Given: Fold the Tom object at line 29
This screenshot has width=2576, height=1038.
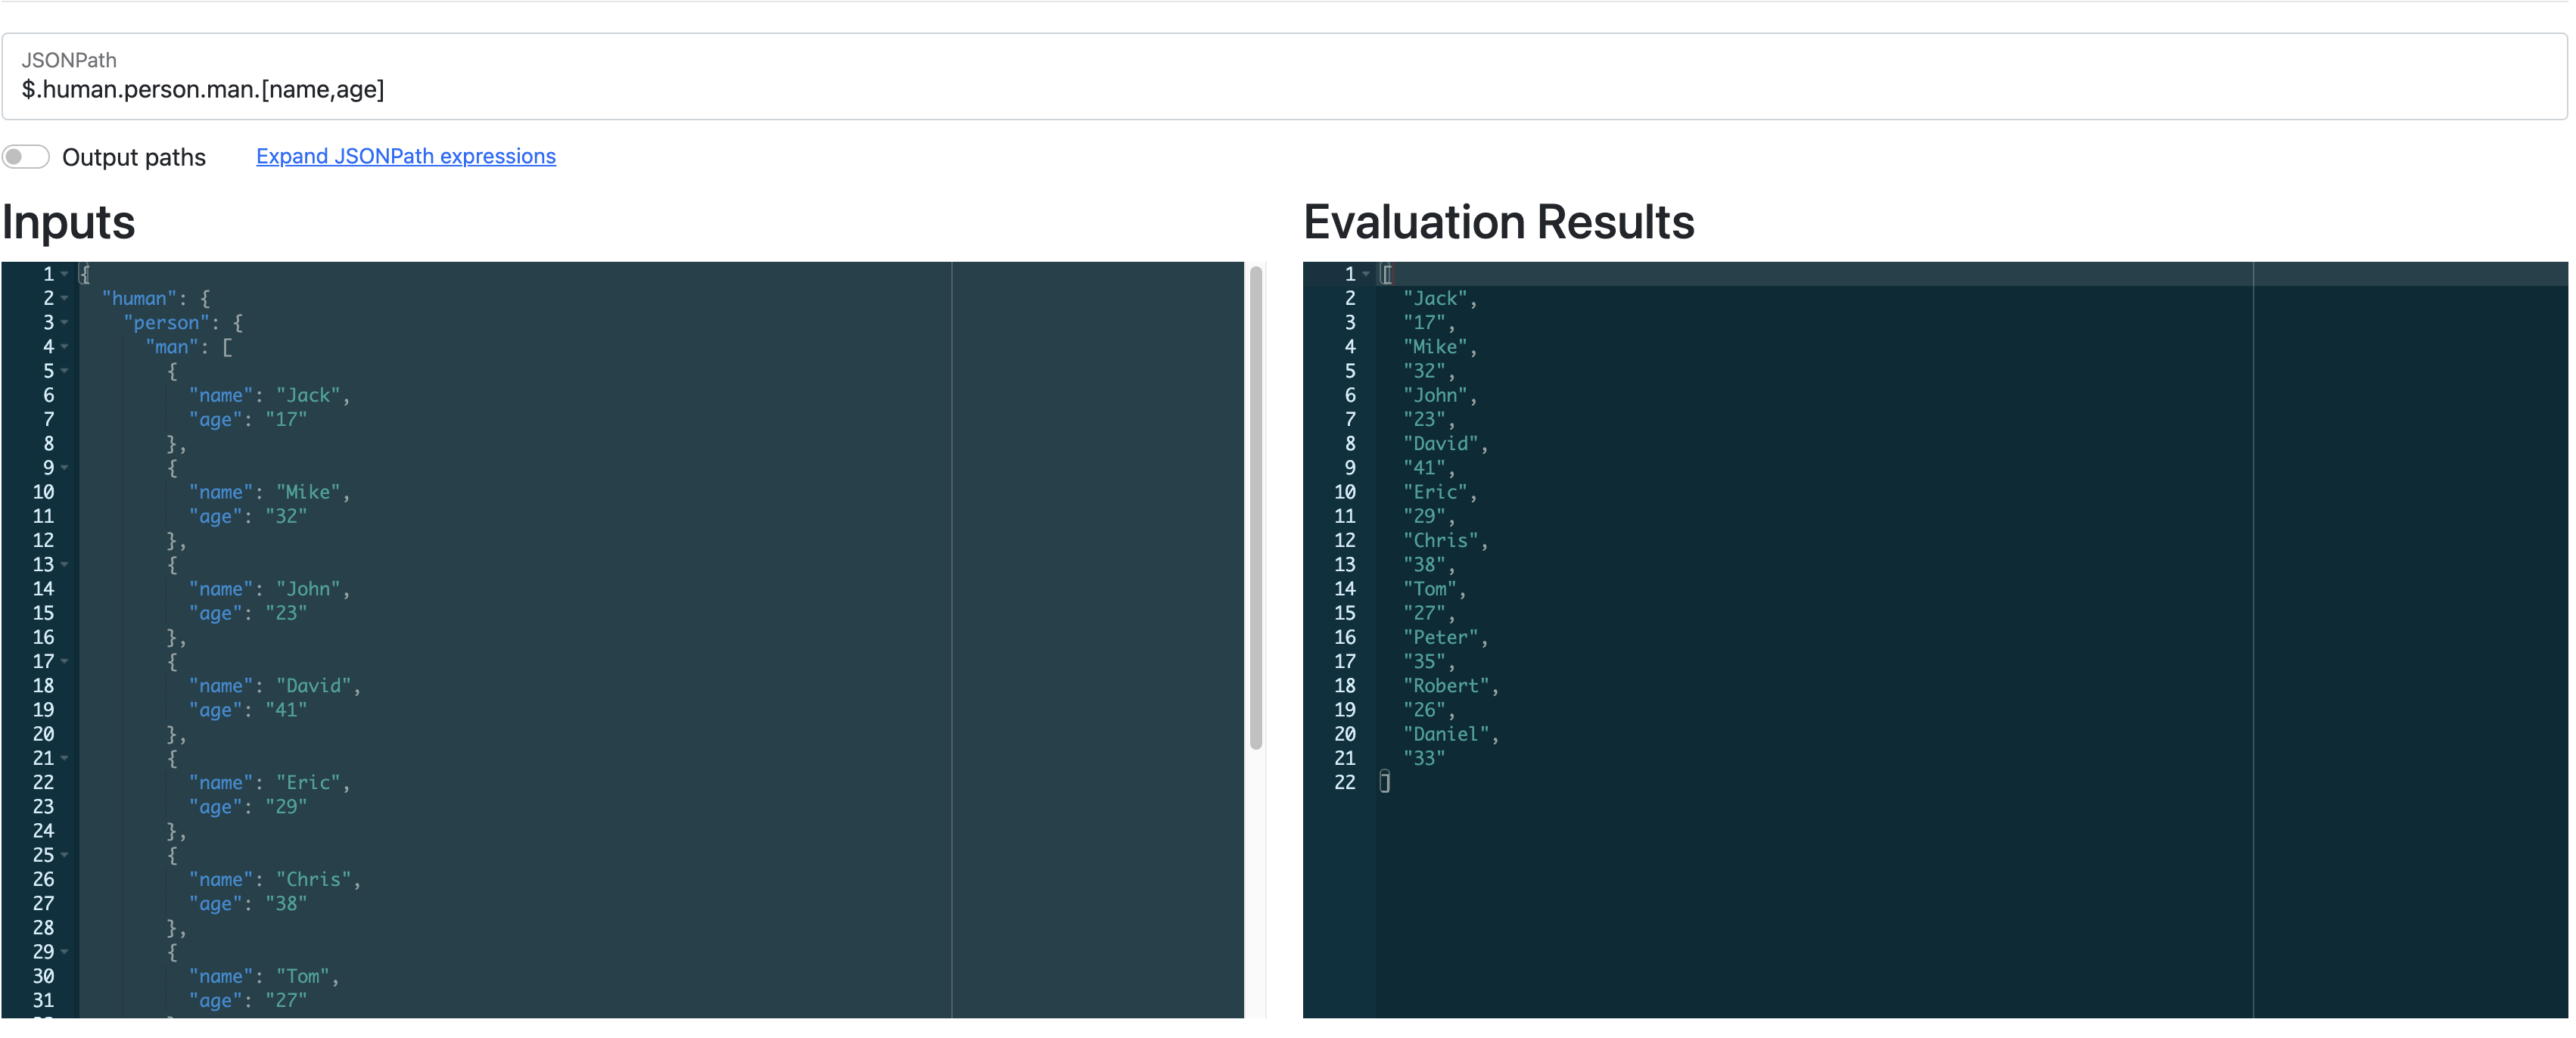Looking at the screenshot, I should tap(65, 952).
